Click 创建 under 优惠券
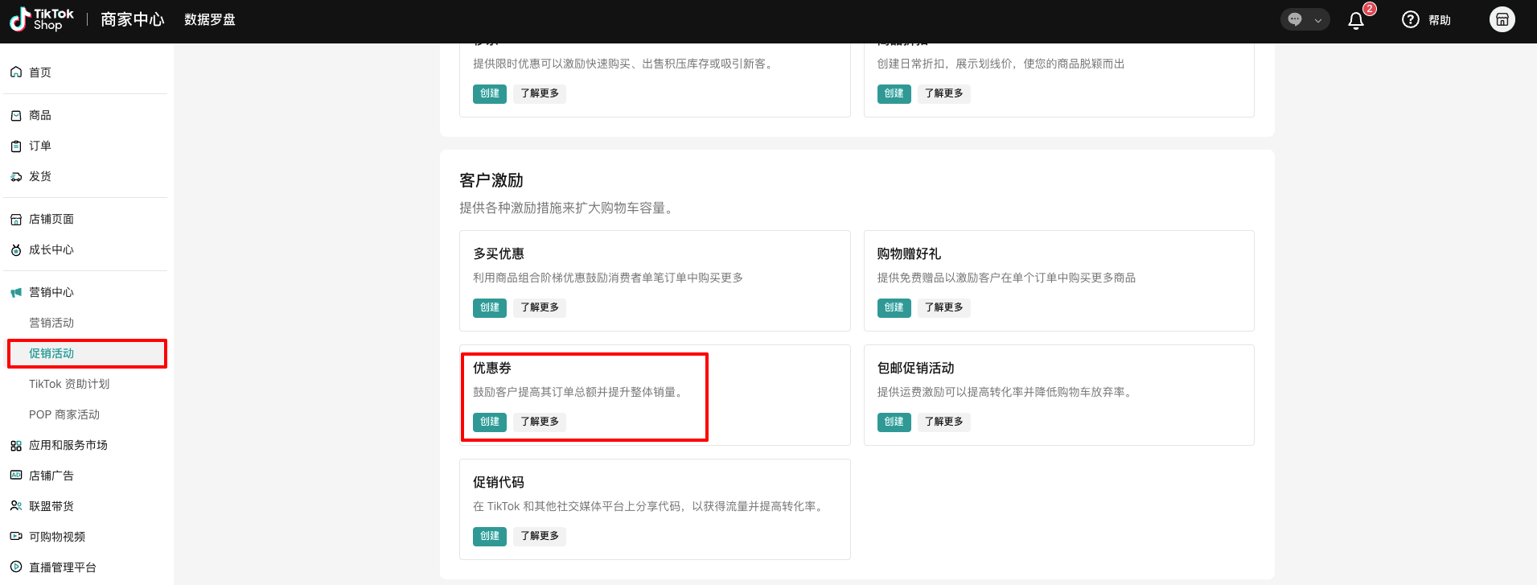Viewport: 1537px width, 585px height. 489,422
